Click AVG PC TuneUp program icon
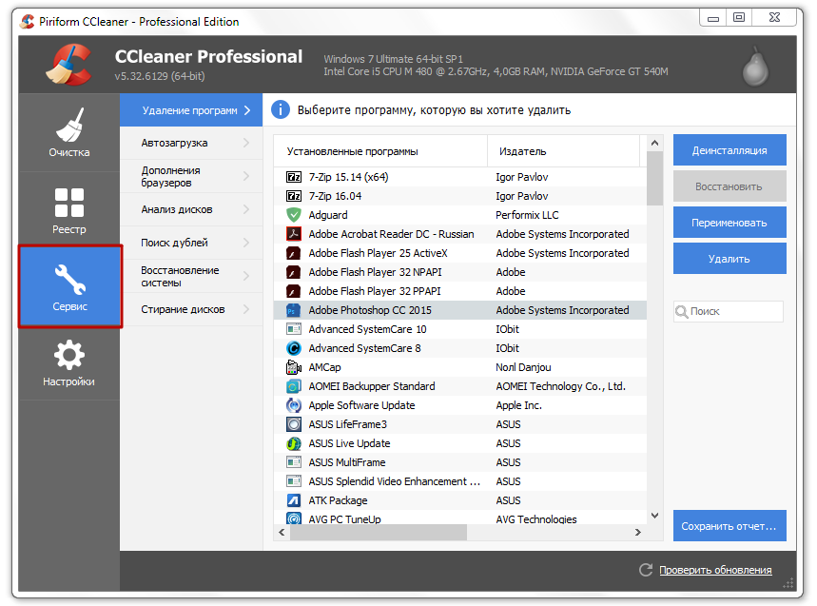The image size is (817, 606). [294, 518]
